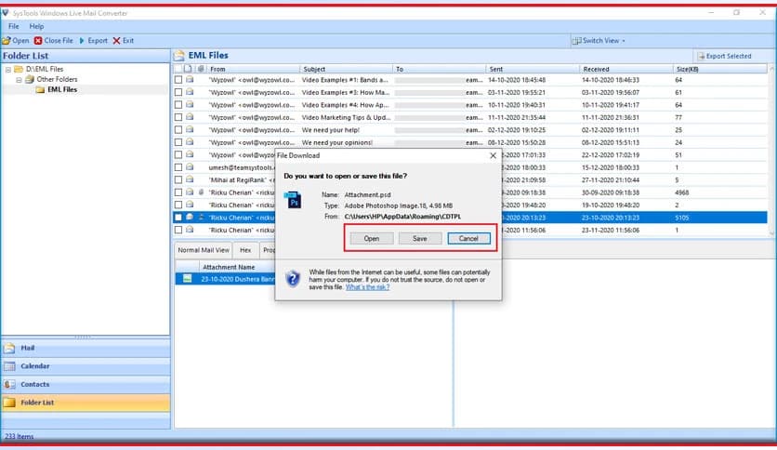Check the box for We need your opinions email
This screenshot has height=450, width=777.
coord(178,142)
